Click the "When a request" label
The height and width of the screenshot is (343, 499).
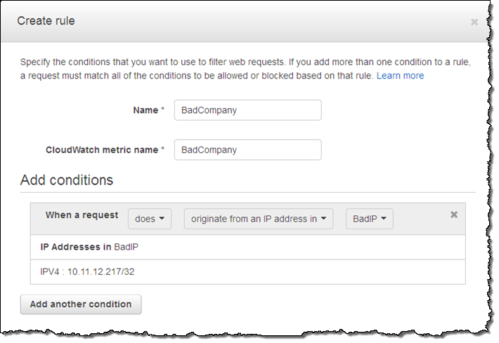pyautogui.click(x=82, y=215)
